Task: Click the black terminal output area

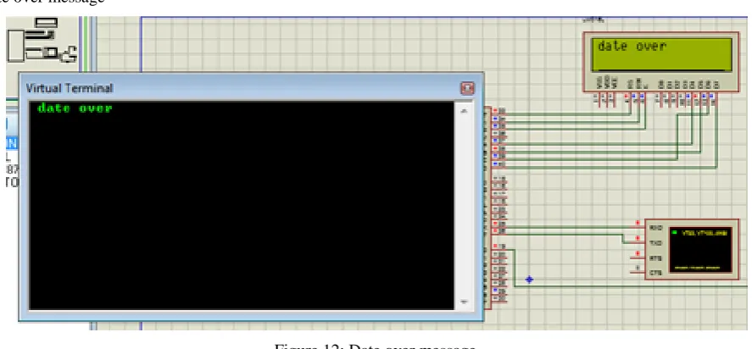Action: 242,206
